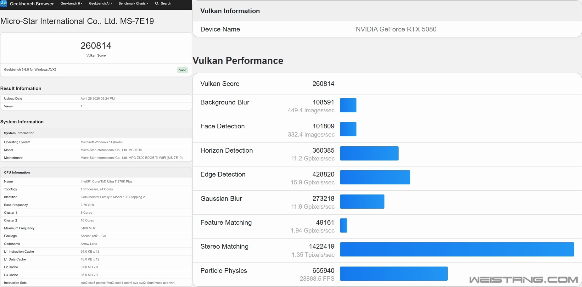Open the Benchmark Charts dropdown
This screenshot has height=287, width=582.
click(133, 3)
